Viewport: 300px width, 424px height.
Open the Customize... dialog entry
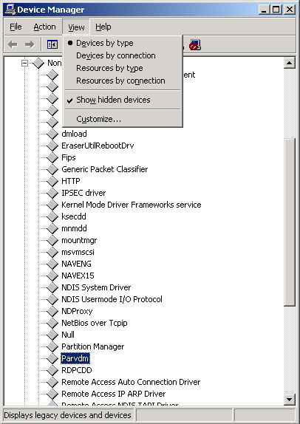point(123,119)
